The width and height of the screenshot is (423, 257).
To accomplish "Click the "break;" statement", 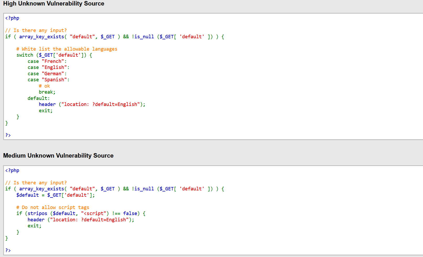I will click(47, 92).
